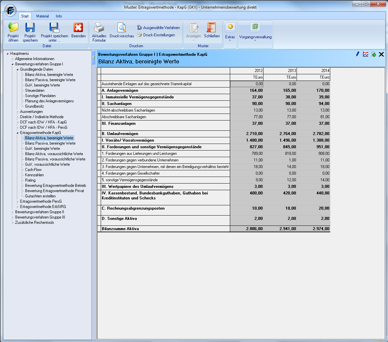Click the window title bar text
This screenshot has width=388, height=342.
pyautogui.click(x=190, y=7)
